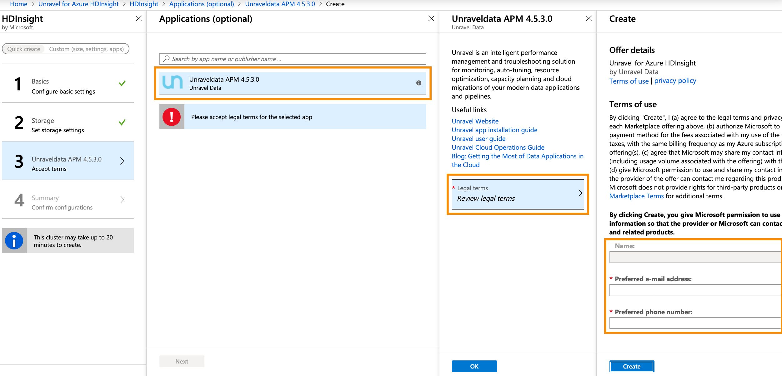Open step 4 Summary

(68, 200)
